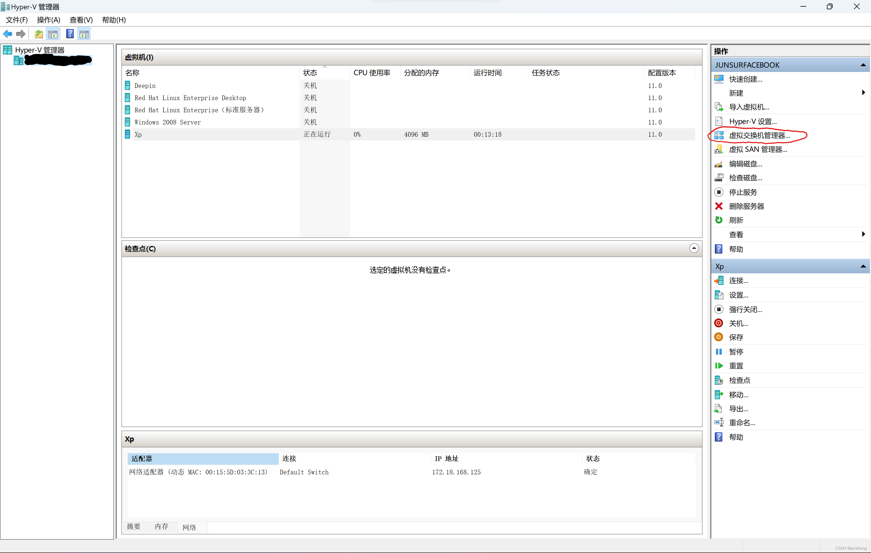Click Connect (连接...) for Xp
The width and height of the screenshot is (871, 553).
coord(738,281)
